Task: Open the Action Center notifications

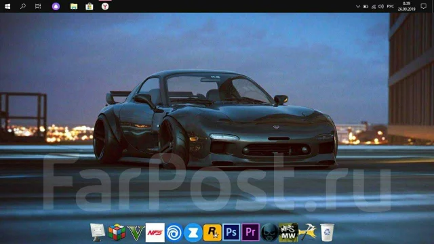Action: pyautogui.click(x=423, y=6)
